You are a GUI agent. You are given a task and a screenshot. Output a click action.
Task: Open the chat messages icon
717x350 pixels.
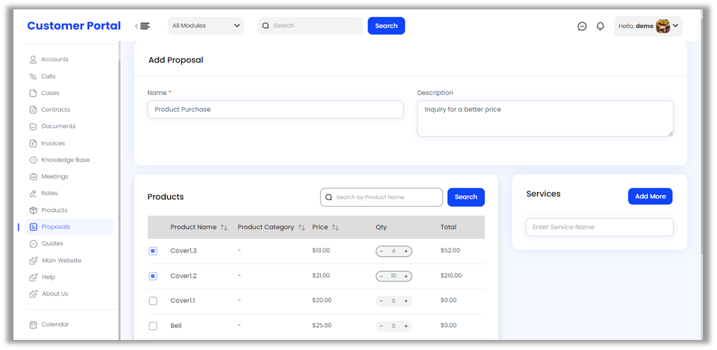pyautogui.click(x=582, y=26)
